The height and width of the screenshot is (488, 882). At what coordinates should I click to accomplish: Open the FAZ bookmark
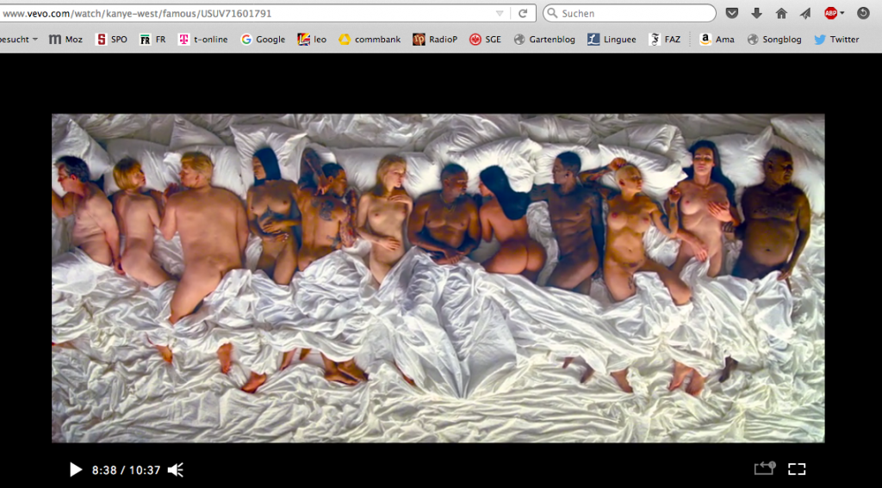[665, 40]
